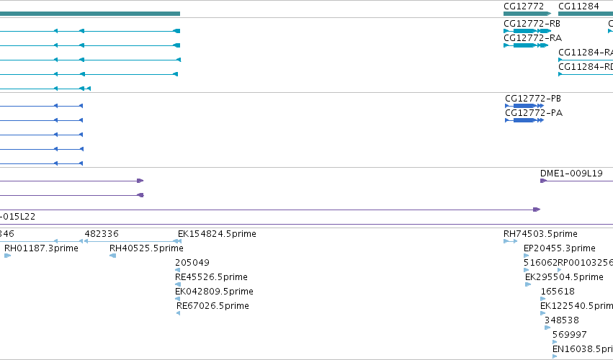Viewport: 613px width, 360px height.
Task: Select the arrow glyph under 348538
Action: coord(547,328)
